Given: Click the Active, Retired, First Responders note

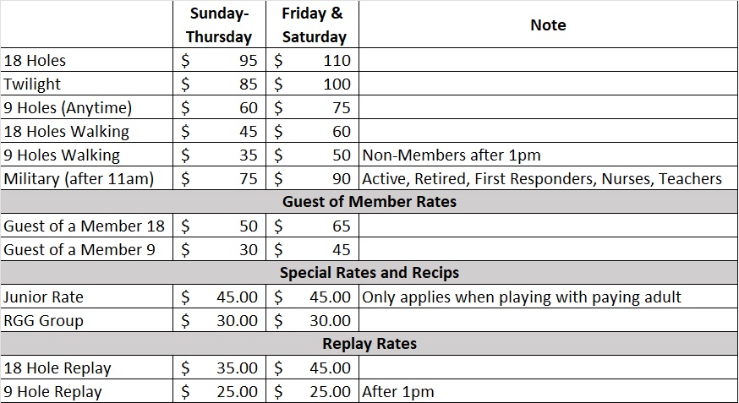Looking at the screenshot, I should click(542, 178).
